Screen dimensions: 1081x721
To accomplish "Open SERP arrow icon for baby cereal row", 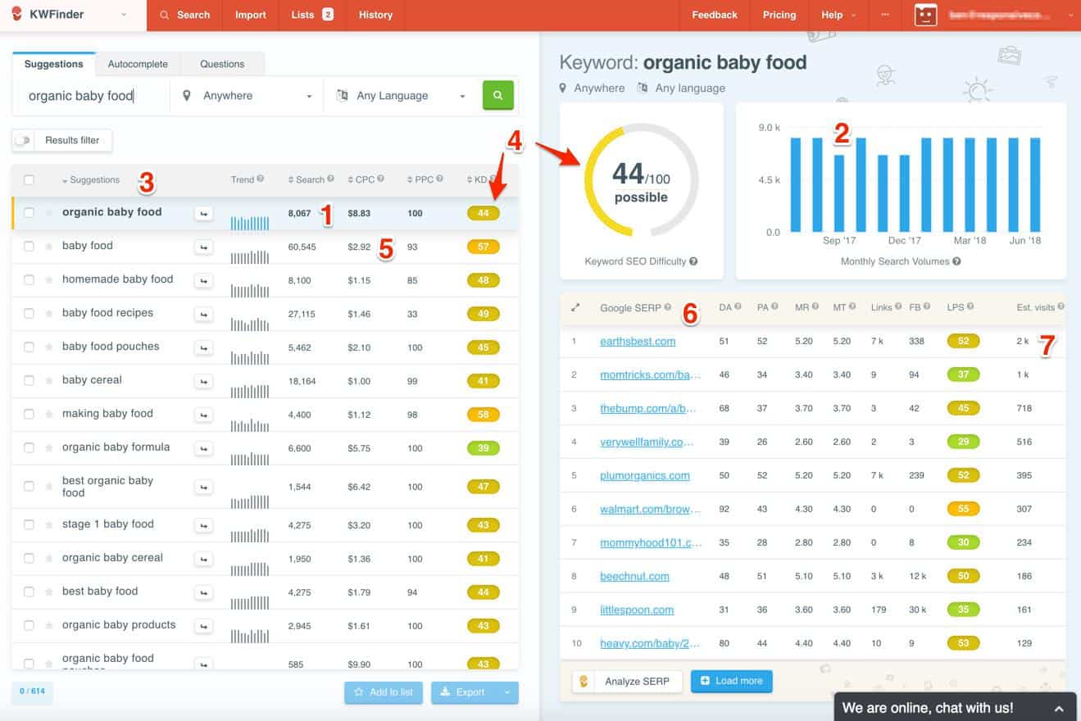I will pyautogui.click(x=203, y=381).
